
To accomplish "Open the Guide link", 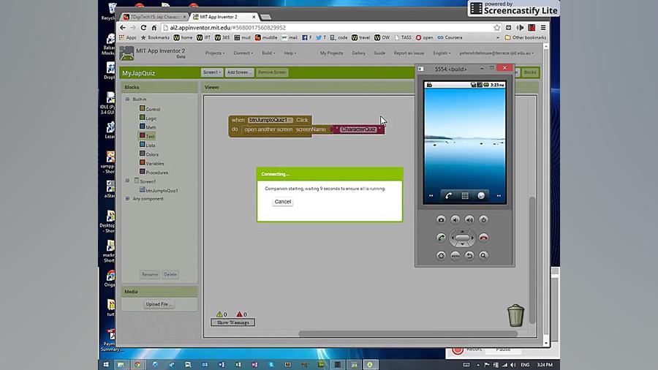I will 379,53.
